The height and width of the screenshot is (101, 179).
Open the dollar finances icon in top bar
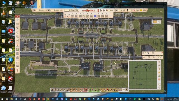[x=49, y=10]
